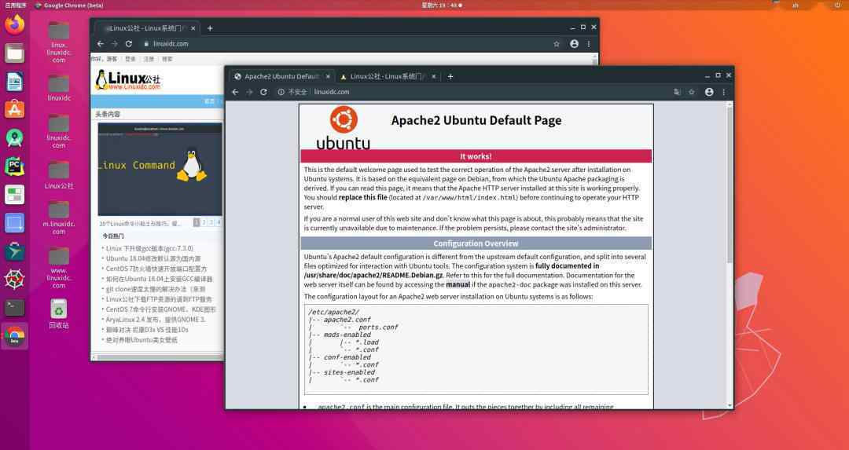Click the Chrome beta icon in the dock
The height and width of the screenshot is (450, 849).
[x=15, y=336]
